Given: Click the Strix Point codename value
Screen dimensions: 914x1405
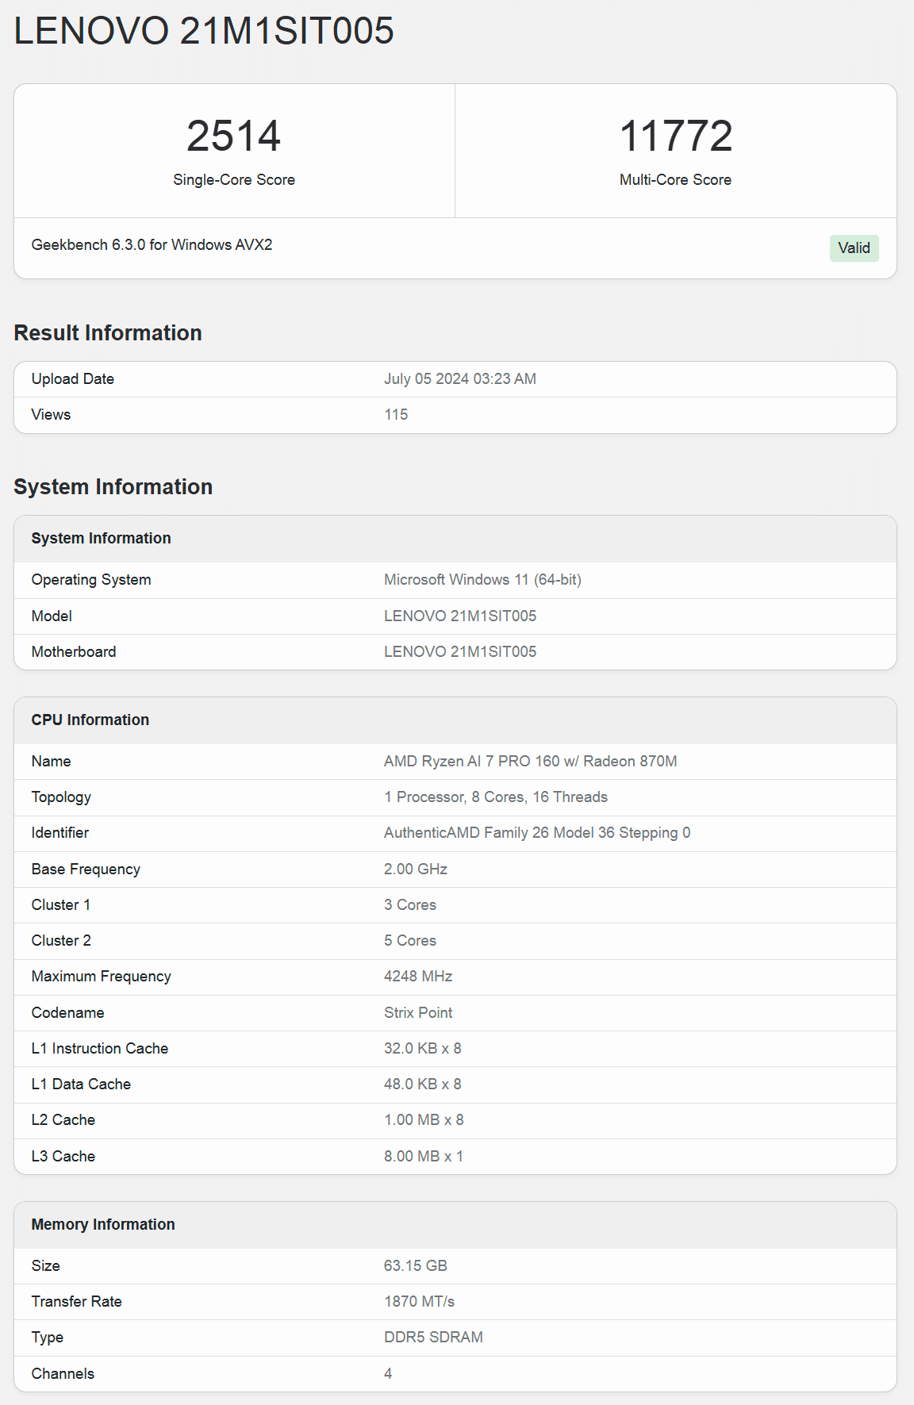Looking at the screenshot, I should coord(418,1012).
